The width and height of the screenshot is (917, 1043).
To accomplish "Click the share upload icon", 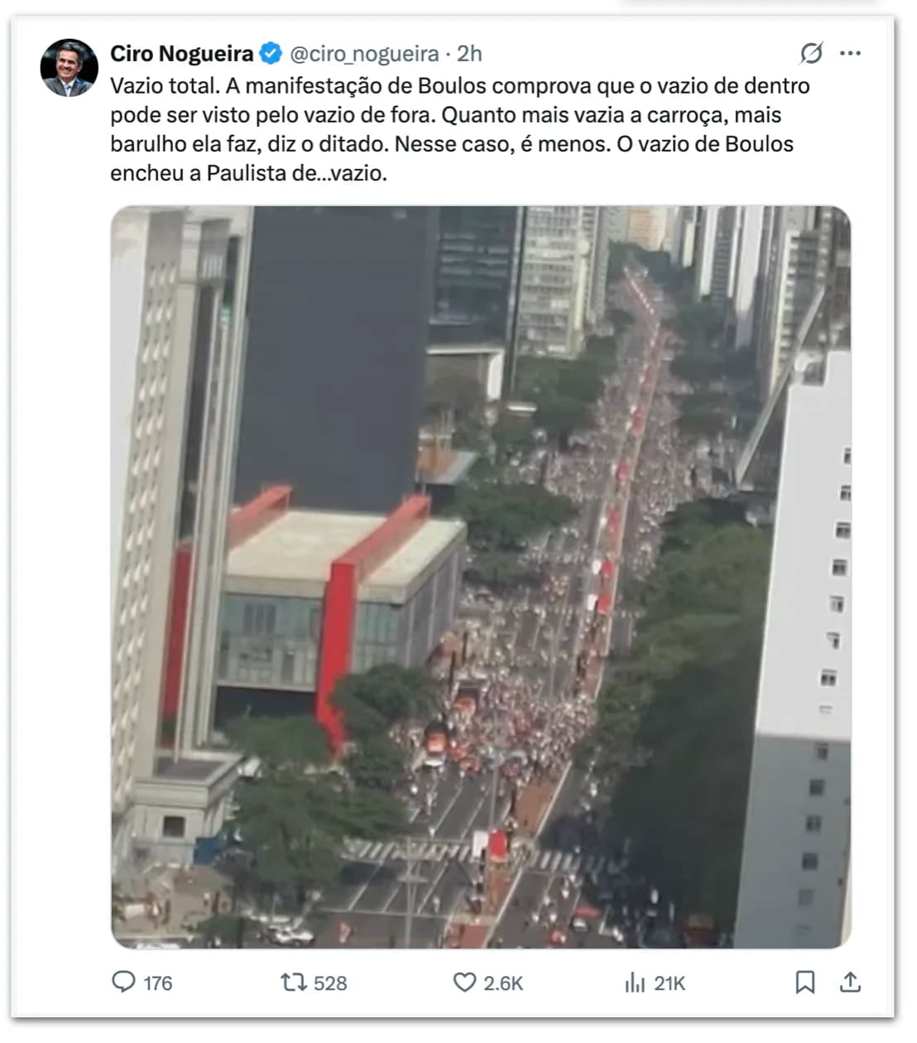I will point(850,983).
